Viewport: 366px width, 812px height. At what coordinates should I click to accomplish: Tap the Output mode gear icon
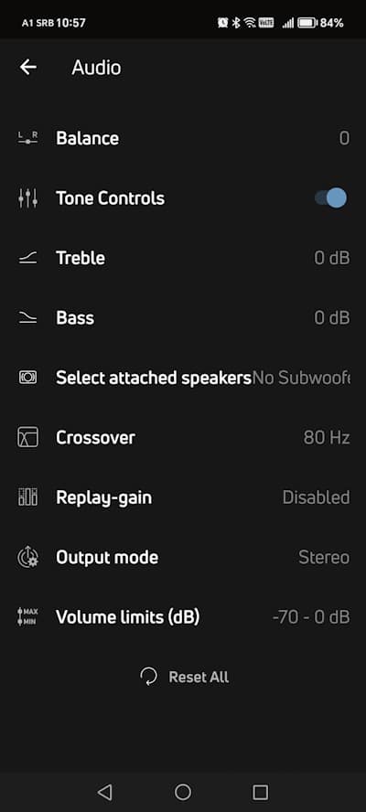tap(28, 557)
